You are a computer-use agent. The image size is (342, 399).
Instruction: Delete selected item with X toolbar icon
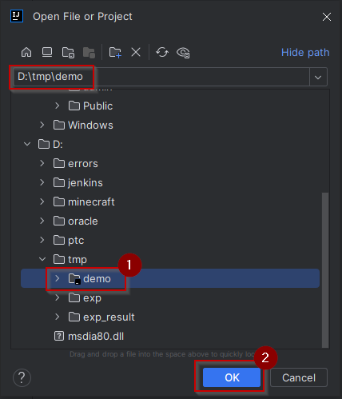click(x=136, y=52)
